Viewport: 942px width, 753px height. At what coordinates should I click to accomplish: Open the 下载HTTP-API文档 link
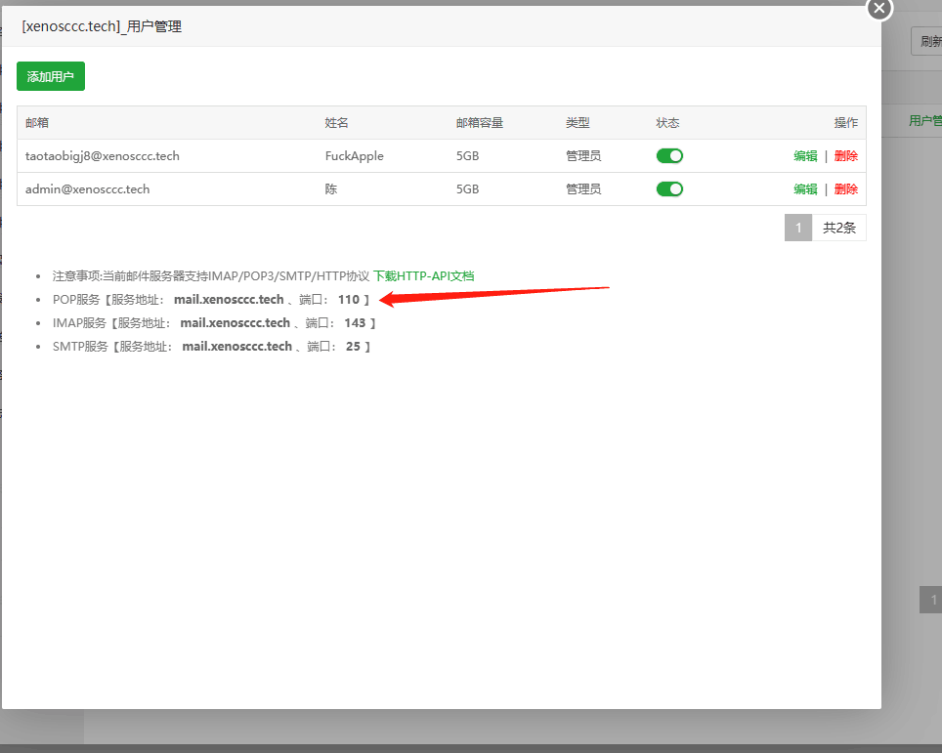423,276
